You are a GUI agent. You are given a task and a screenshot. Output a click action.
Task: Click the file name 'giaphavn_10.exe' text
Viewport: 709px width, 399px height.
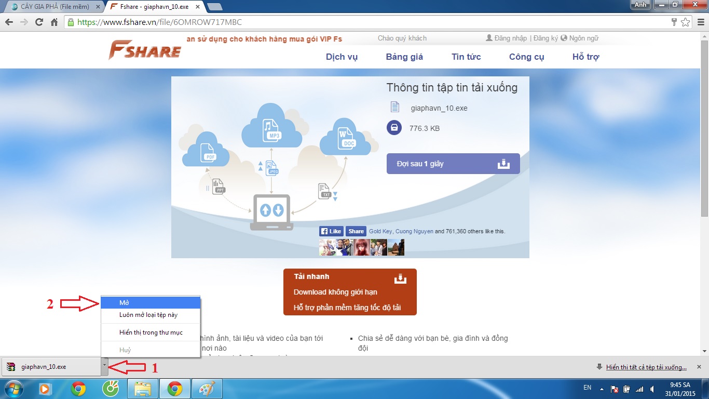(439, 108)
